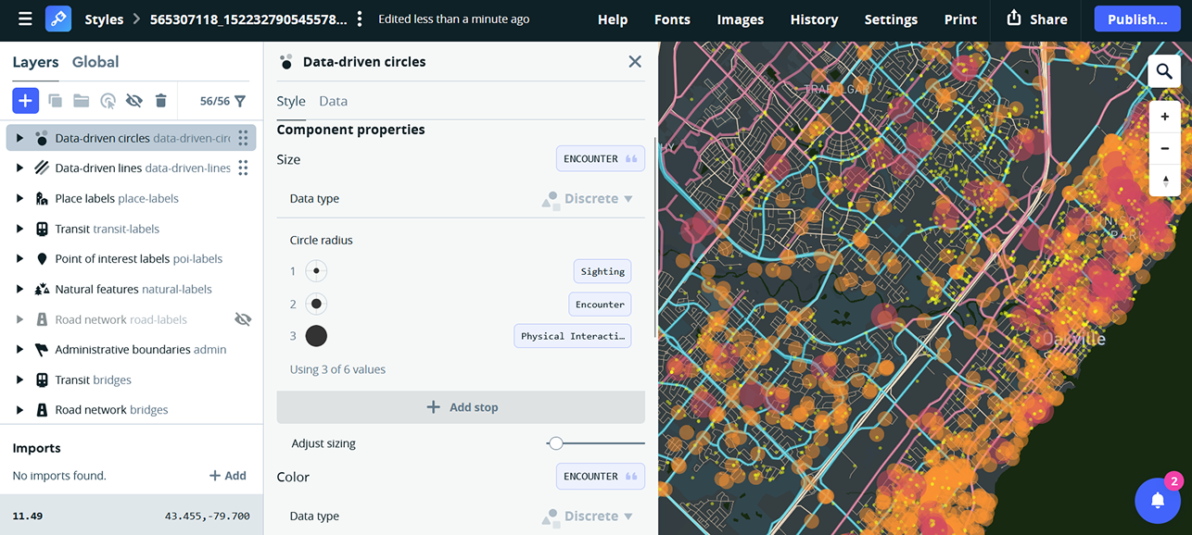Click the Delete layer trash icon
Screen dimensions: 1192x535
[160, 100]
